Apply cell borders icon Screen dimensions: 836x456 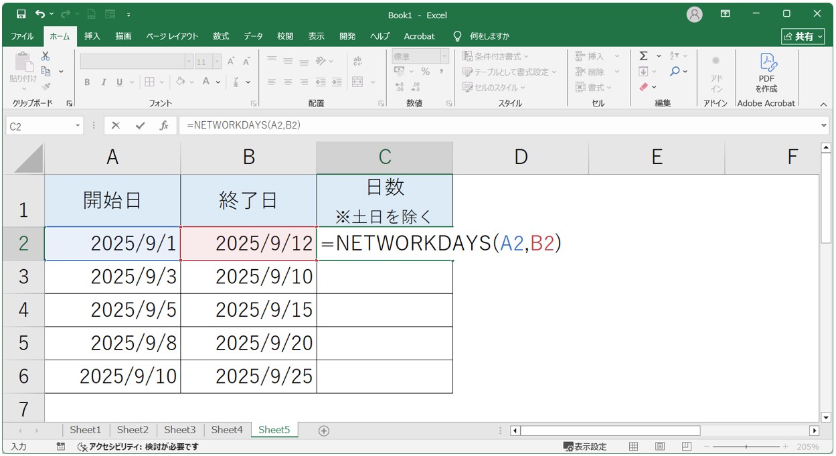tap(149, 82)
